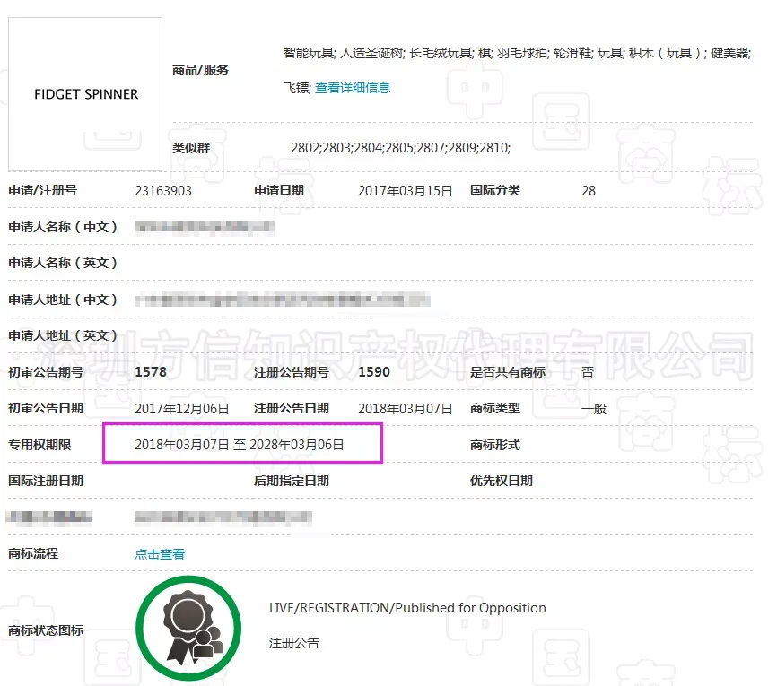The height and width of the screenshot is (686, 777).
Task: Click registration announcement issue number 1590
Action: 374,372
